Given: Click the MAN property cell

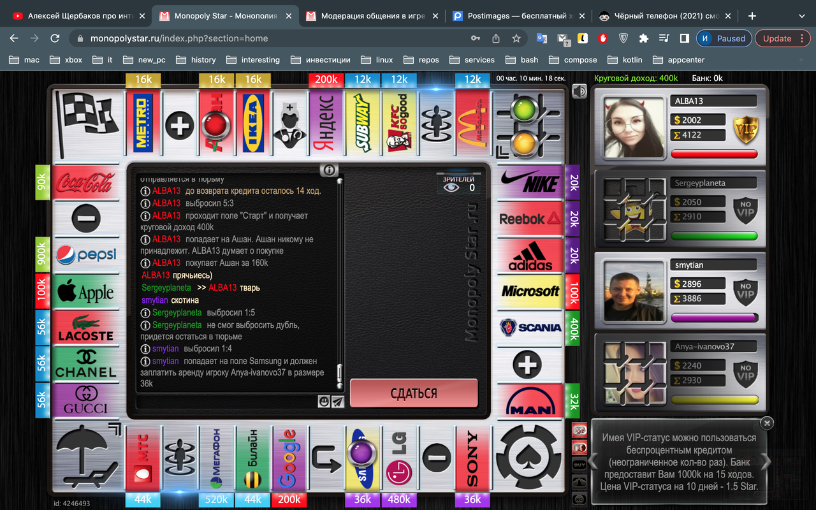Looking at the screenshot, I should (530, 401).
